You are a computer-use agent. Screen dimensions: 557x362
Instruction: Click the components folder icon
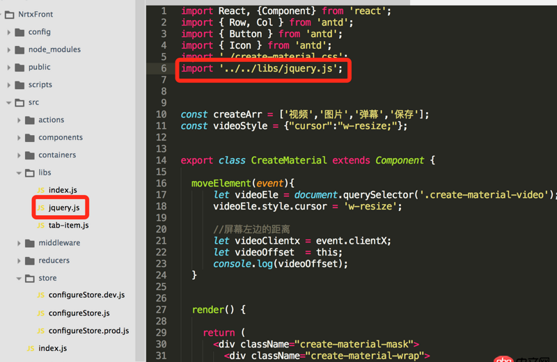click(30, 138)
